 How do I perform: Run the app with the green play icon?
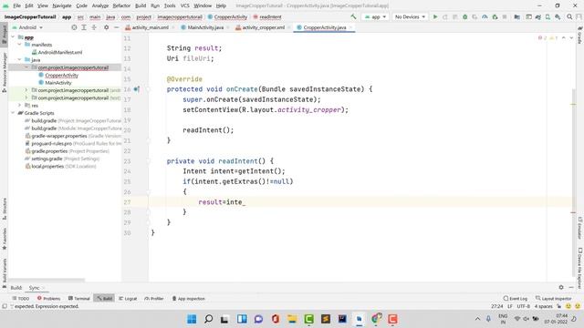click(435, 16)
